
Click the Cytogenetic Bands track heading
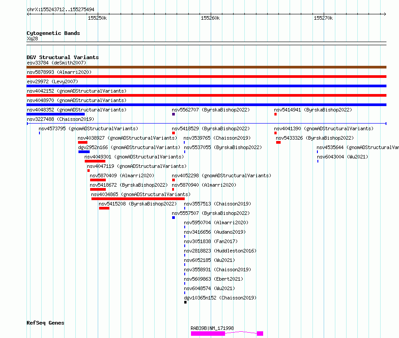click(x=53, y=33)
